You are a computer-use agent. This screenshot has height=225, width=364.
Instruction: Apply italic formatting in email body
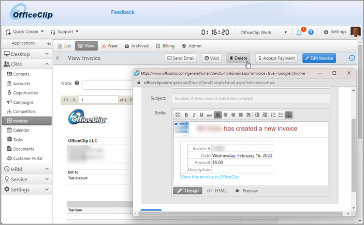pos(194,115)
